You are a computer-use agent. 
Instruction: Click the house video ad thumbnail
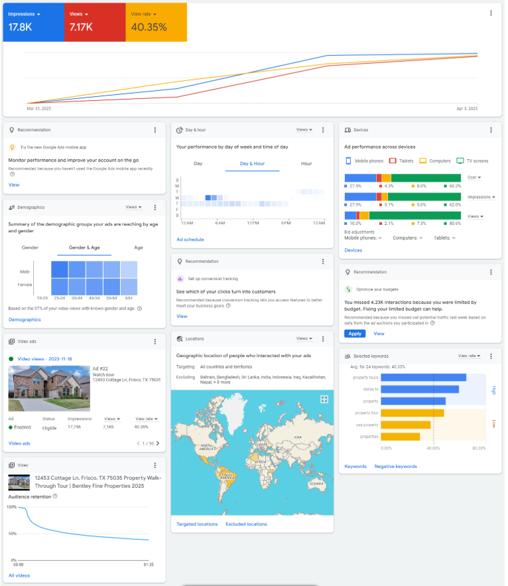(x=39, y=388)
